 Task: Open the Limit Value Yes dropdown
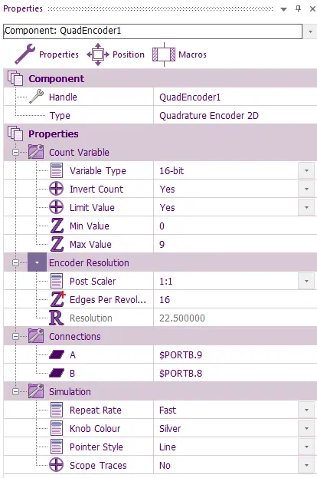306,207
